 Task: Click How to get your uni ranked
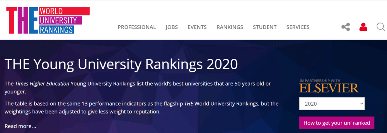[336, 123]
